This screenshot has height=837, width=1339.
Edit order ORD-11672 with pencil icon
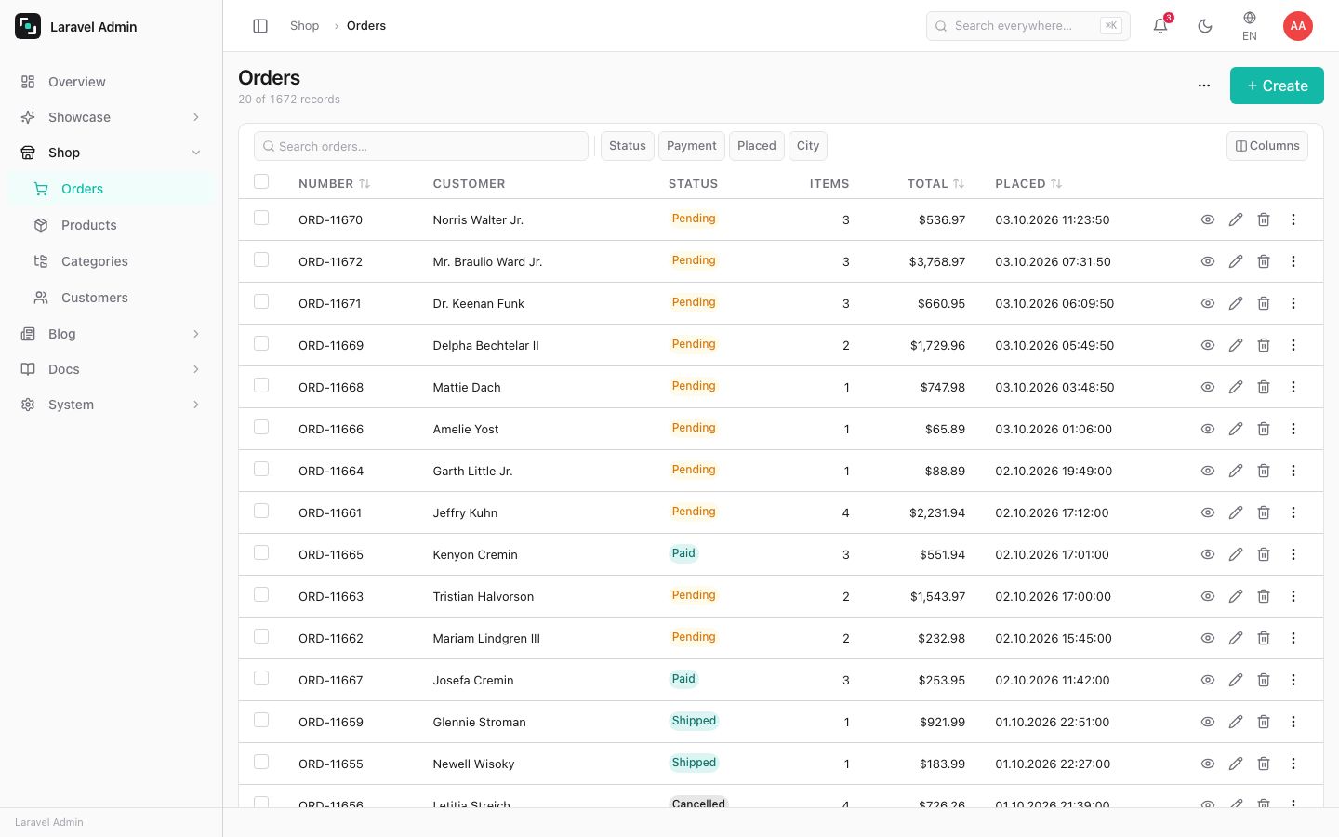pos(1236,261)
